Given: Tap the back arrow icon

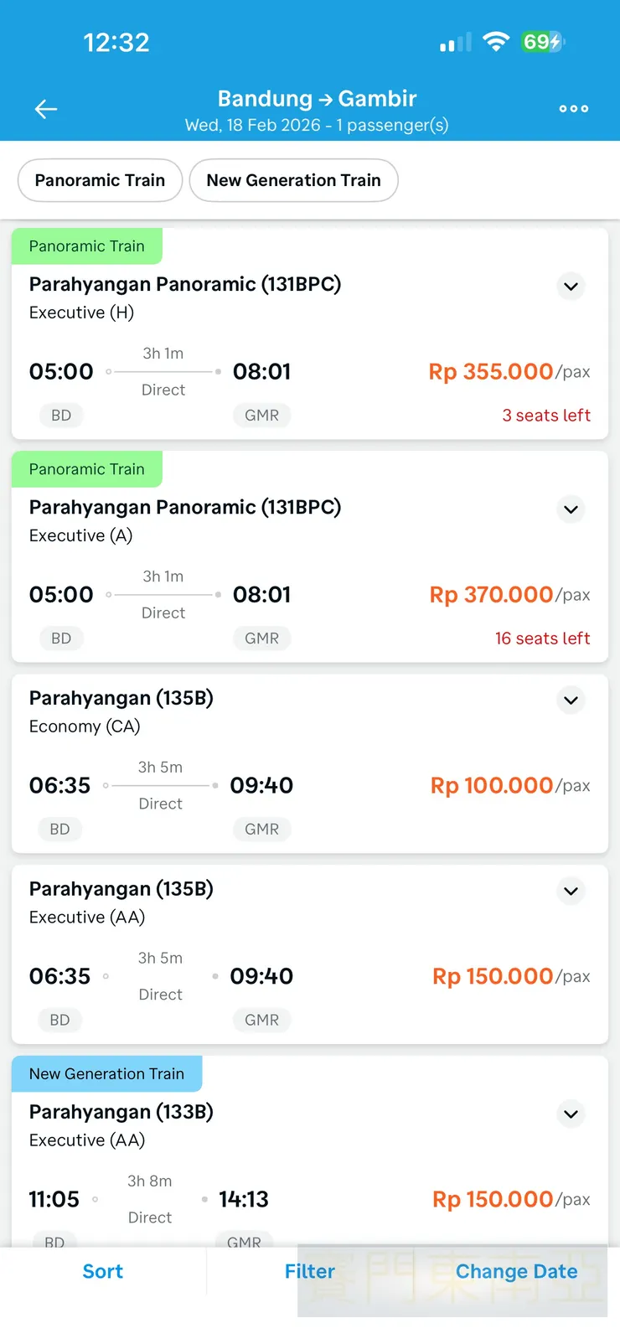Looking at the screenshot, I should (x=46, y=109).
